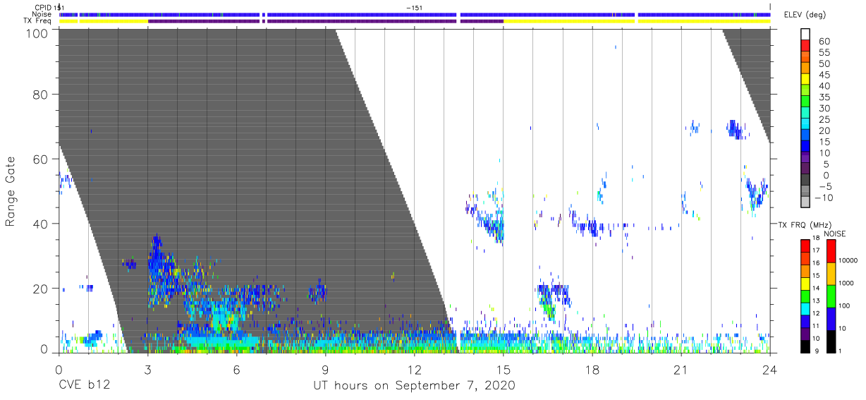Click the 'Noise' row label at top left
The image size is (866, 400).
42,14
